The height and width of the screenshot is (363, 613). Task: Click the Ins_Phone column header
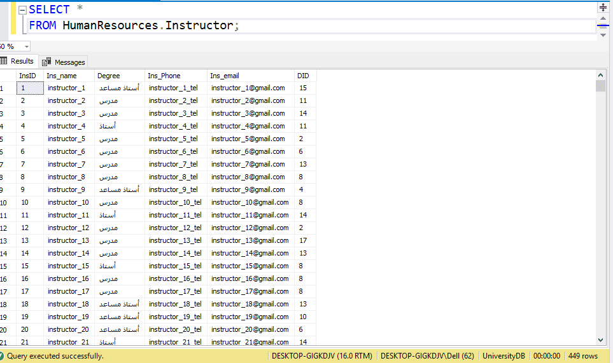pyautogui.click(x=176, y=76)
